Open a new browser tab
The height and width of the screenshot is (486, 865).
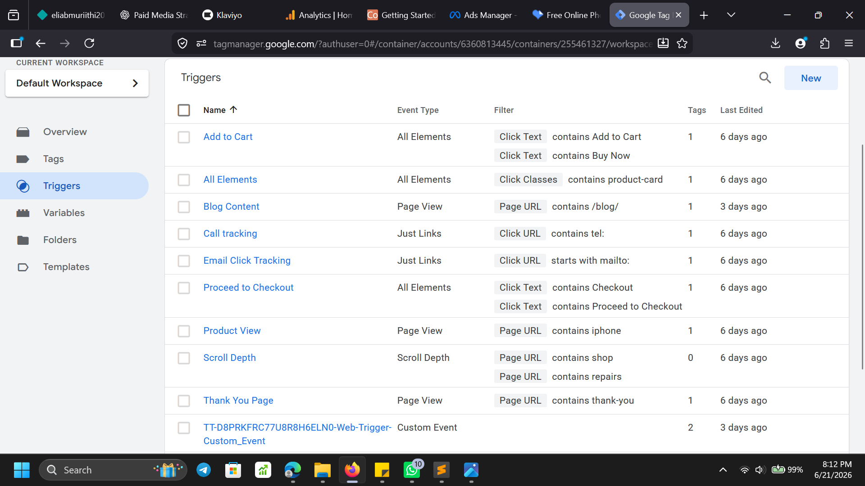pyautogui.click(x=704, y=15)
